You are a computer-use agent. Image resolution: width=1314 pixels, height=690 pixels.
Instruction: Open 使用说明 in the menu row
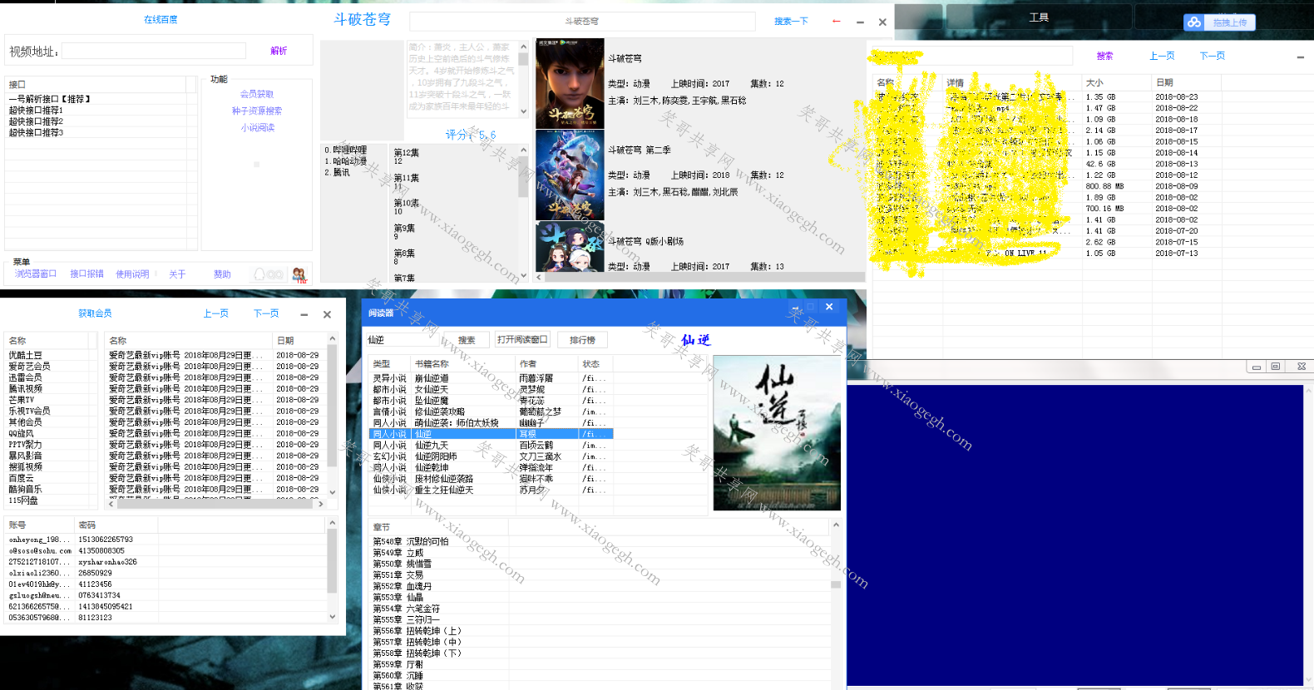[x=132, y=274]
